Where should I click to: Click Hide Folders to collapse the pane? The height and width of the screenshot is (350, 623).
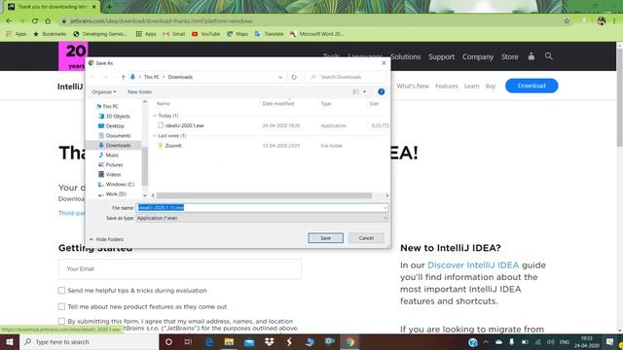click(x=106, y=239)
